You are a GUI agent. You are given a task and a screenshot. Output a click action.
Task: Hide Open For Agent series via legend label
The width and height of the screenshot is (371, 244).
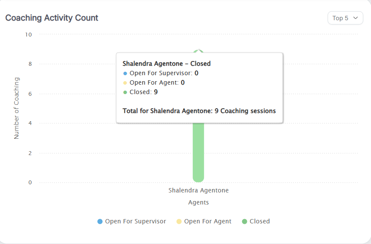(x=207, y=222)
